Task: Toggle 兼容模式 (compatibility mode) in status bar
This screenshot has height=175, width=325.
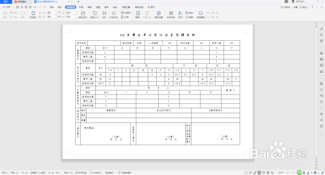Action: click(109, 172)
